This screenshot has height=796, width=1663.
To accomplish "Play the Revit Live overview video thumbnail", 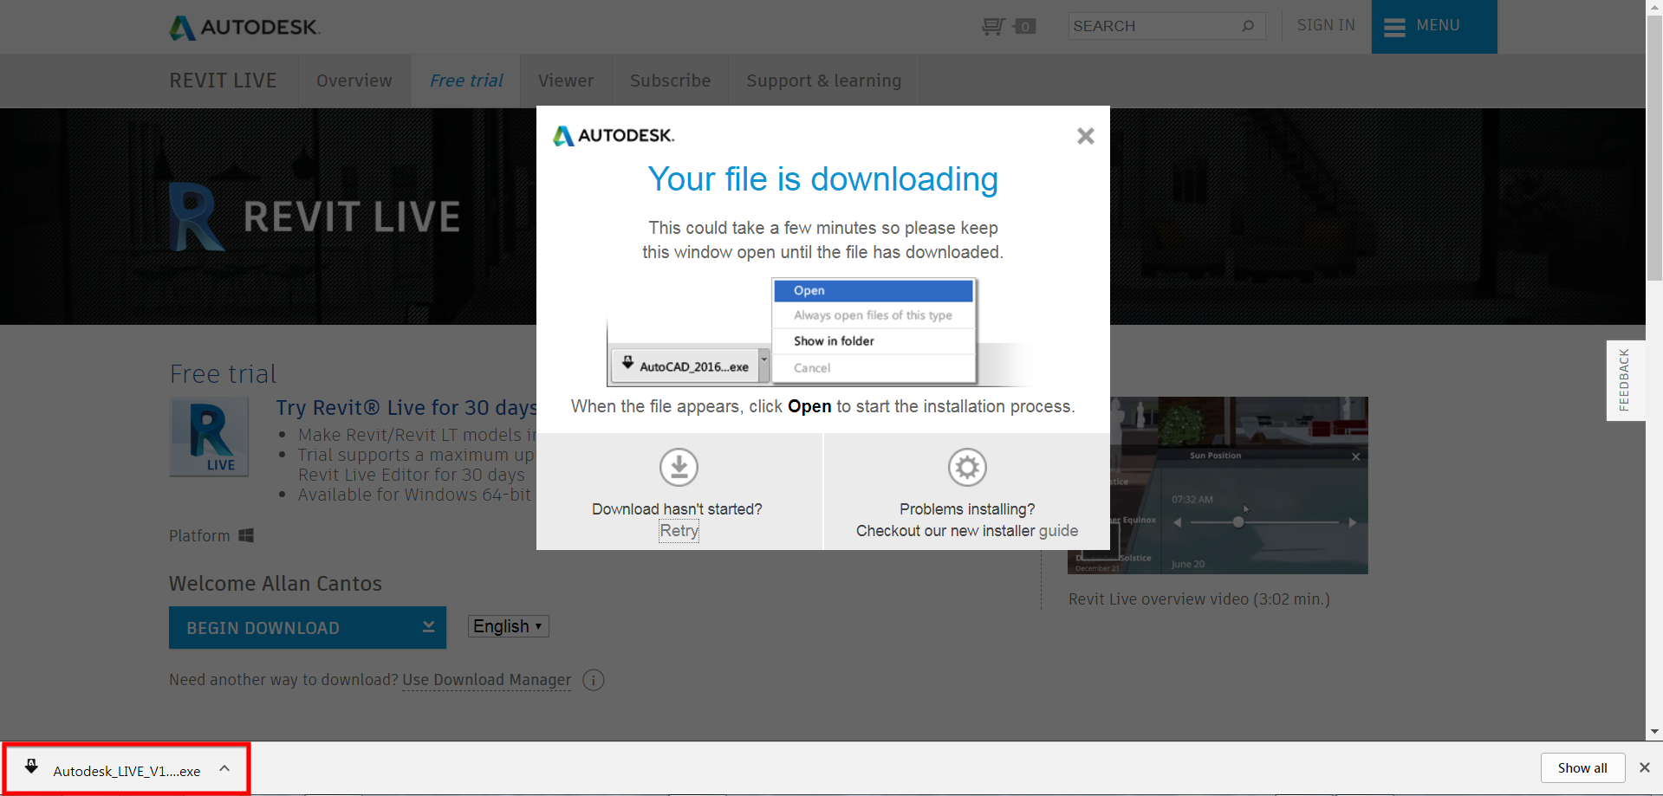I will 1218,485.
